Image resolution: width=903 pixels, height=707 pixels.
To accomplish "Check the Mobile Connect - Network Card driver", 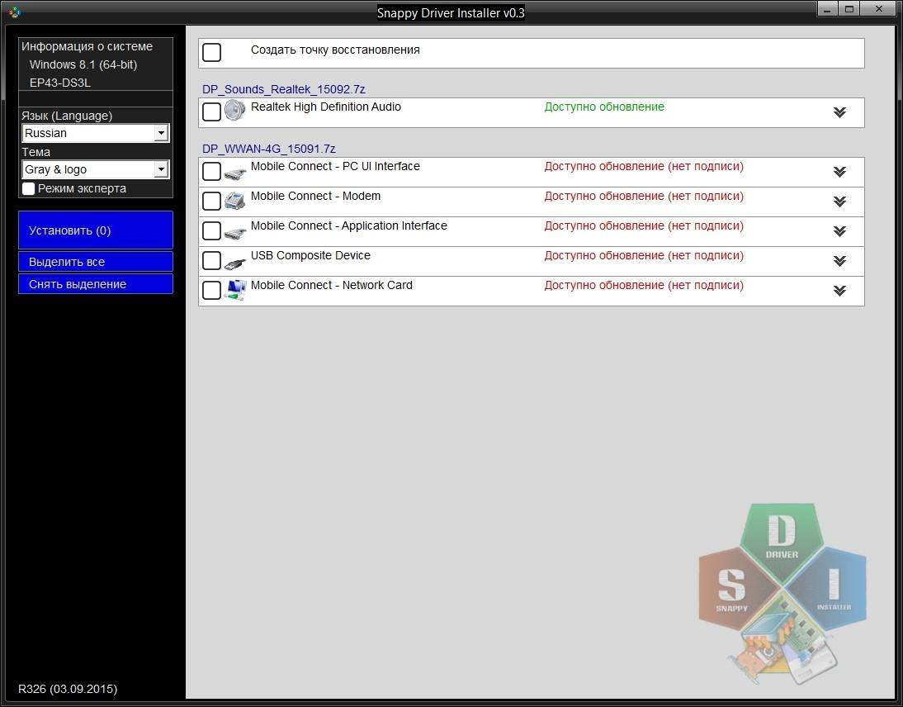I will click(x=211, y=291).
